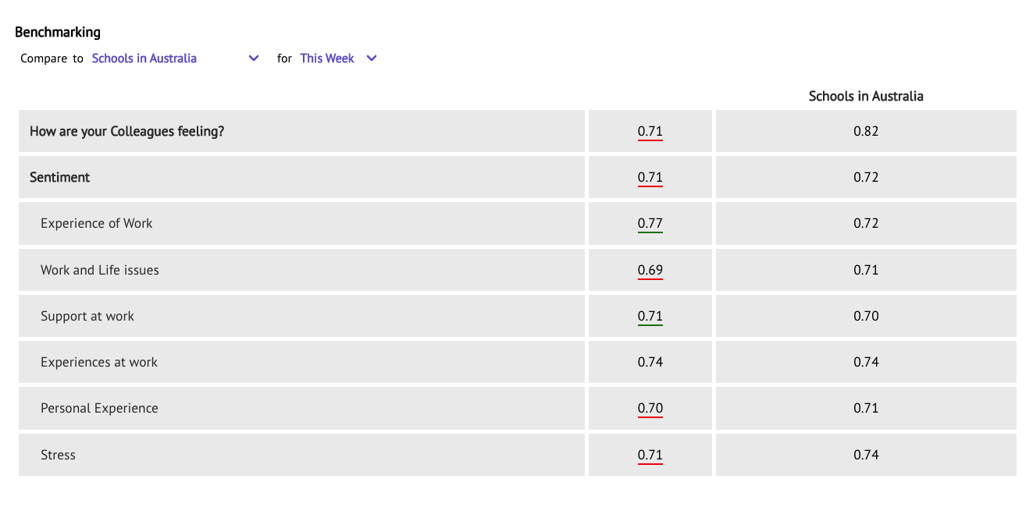Click the chevron beside This Week
Screen dimensions: 1033x507
(372, 58)
